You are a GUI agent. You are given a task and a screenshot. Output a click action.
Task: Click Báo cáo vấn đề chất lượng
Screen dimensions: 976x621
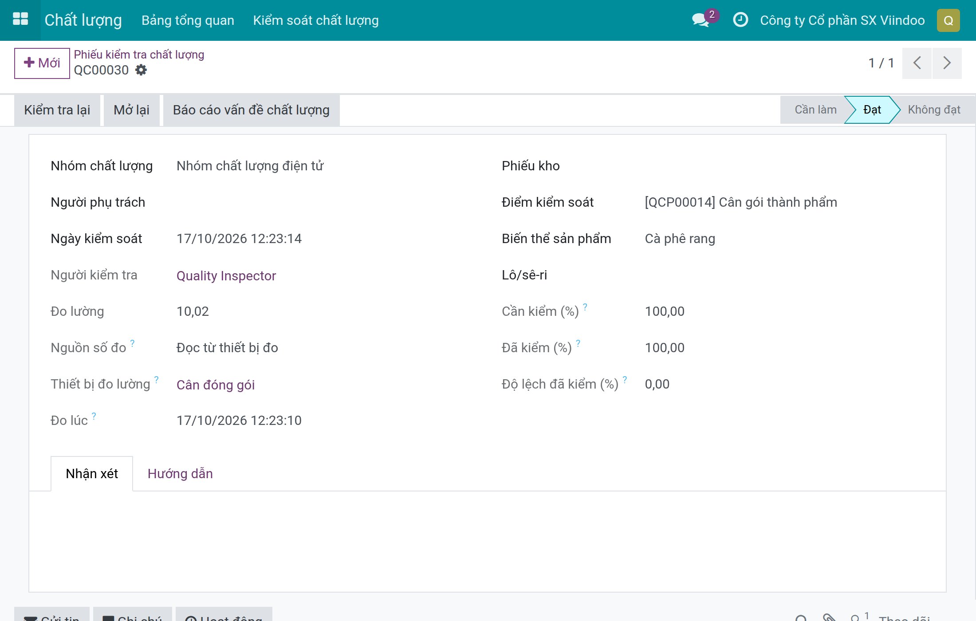(x=251, y=110)
